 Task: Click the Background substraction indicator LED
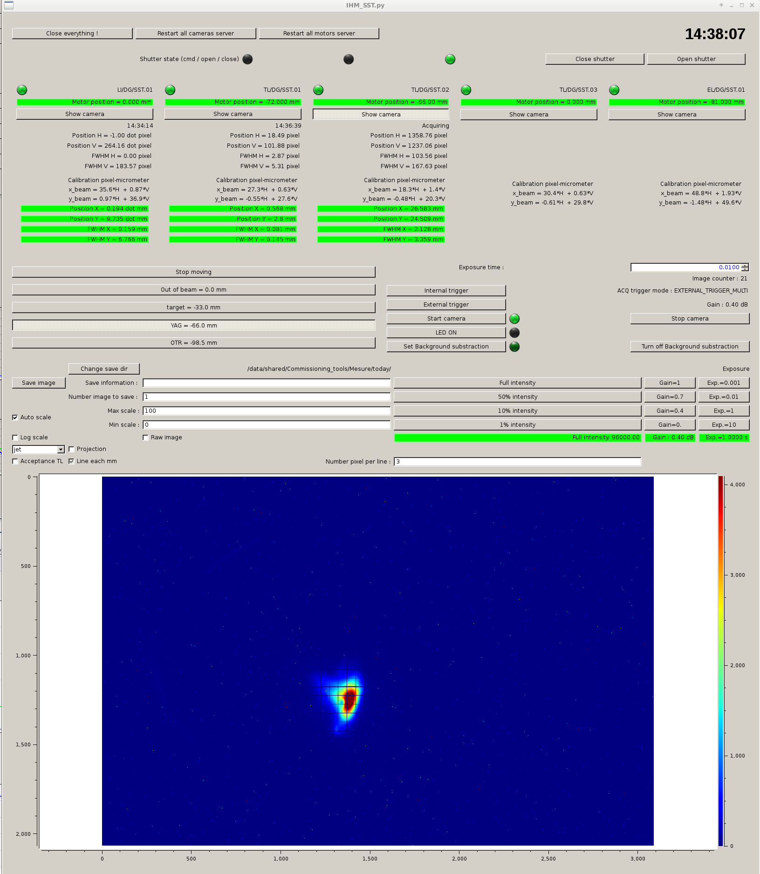[x=514, y=347]
